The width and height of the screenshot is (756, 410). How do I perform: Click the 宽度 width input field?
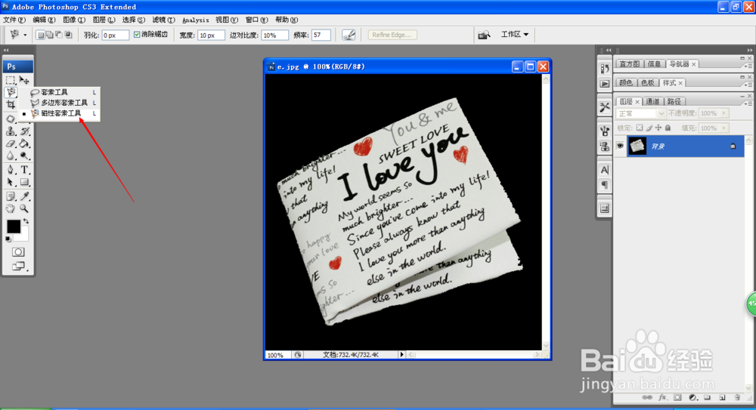coord(211,35)
